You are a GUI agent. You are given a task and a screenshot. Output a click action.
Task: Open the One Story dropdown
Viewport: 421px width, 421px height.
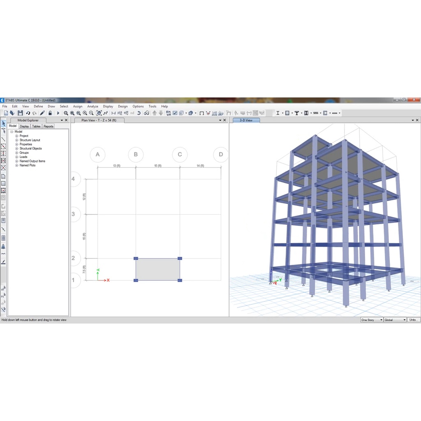click(371, 320)
